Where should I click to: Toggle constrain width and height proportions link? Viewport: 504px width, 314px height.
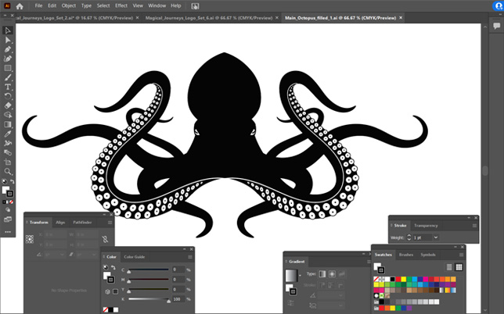point(104,240)
